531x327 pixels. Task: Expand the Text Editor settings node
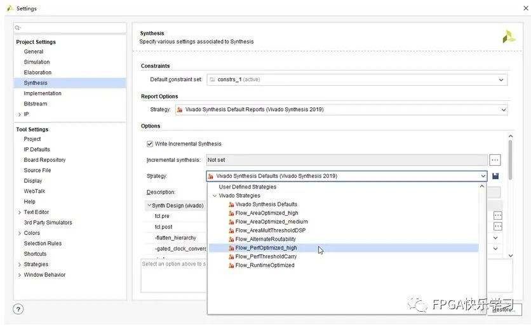pos(20,213)
